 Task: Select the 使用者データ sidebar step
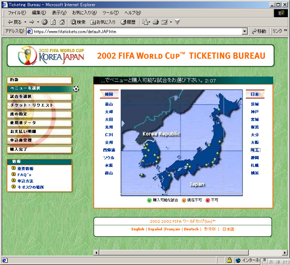(x=39, y=123)
